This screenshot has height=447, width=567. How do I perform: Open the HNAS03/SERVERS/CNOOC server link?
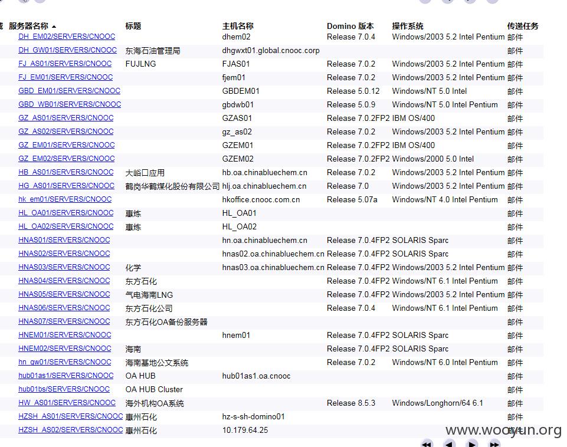(64, 267)
